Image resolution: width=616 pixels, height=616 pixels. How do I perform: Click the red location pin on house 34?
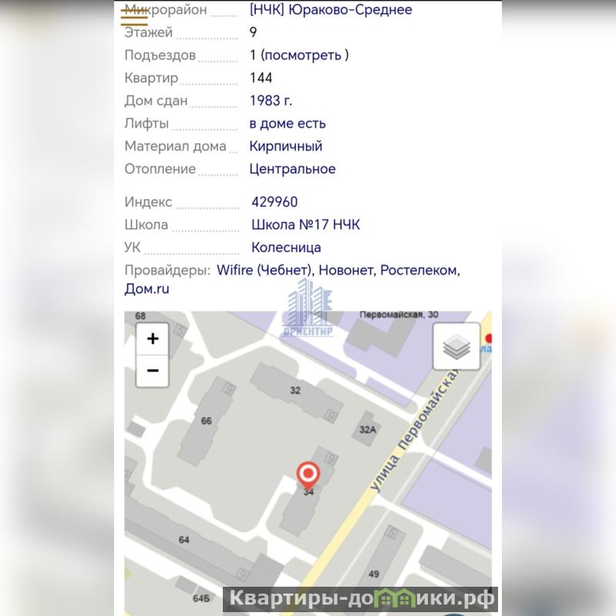308,475
